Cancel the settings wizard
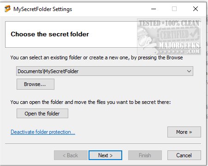The width and height of the screenshot is (208, 166). coord(184,155)
